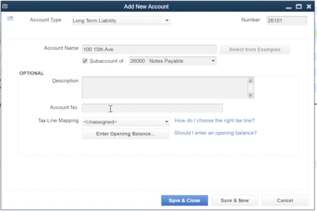This screenshot has width=317, height=212.
Task: Uncheck the Subaccount of checkbox
Action: [x=85, y=61]
